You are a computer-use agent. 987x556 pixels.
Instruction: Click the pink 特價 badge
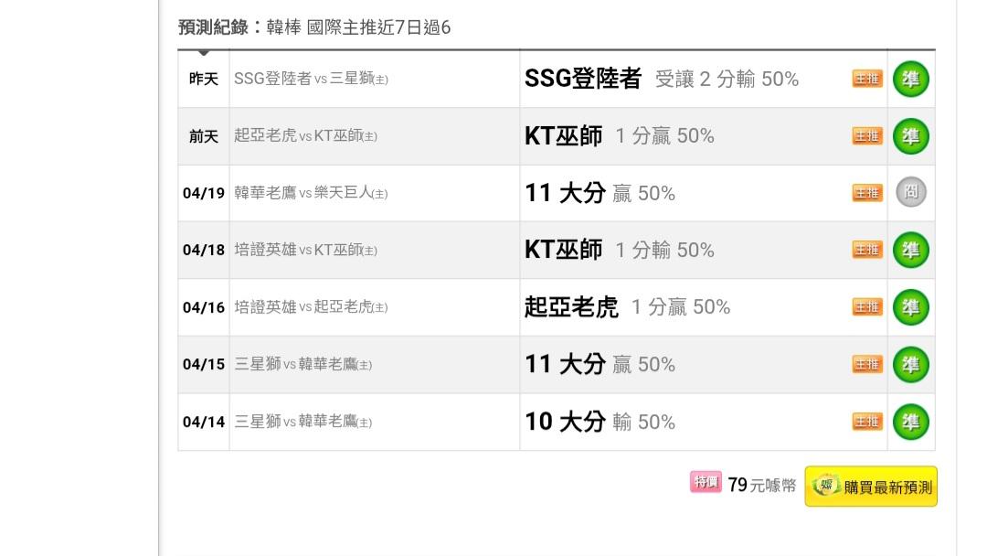pos(706,482)
